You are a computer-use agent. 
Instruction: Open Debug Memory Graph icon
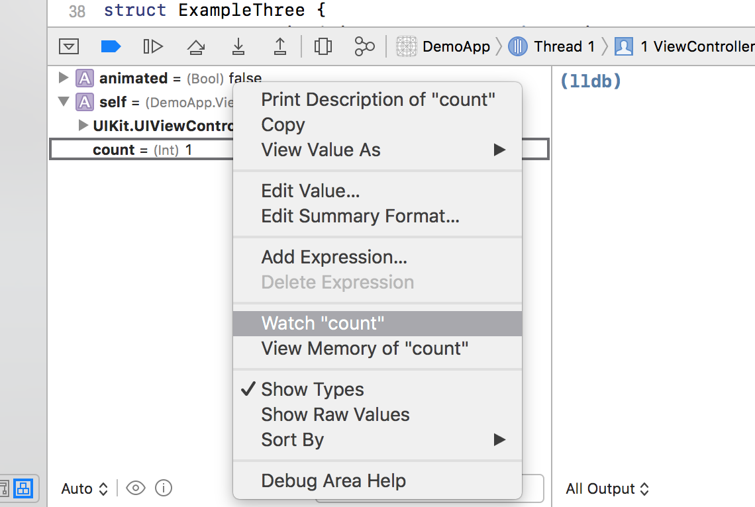pyautogui.click(x=364, y=46)
